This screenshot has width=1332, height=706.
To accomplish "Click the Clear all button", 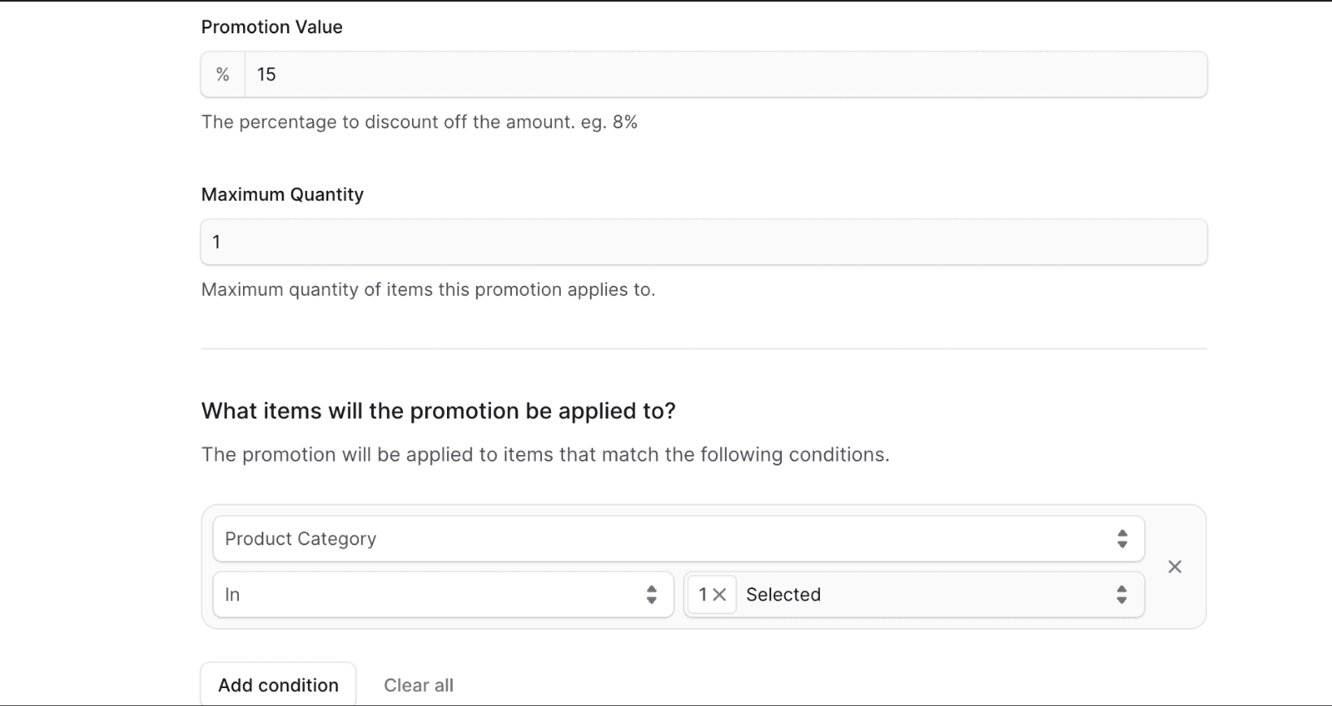I will [x=419, y=685].
